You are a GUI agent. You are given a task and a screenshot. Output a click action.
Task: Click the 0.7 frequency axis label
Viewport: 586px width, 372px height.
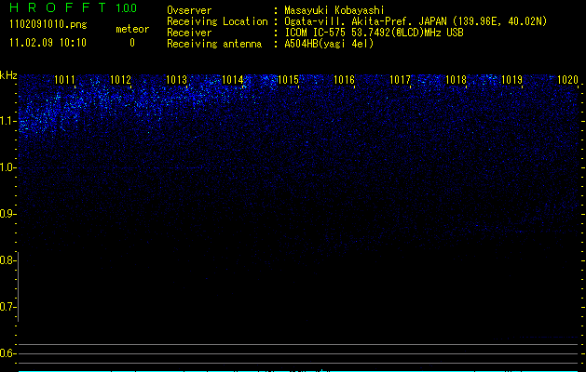(x=7, y=307)
